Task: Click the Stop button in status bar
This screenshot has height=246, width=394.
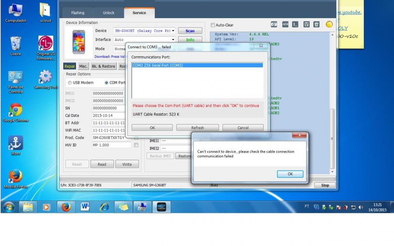Action: [325, 185]
